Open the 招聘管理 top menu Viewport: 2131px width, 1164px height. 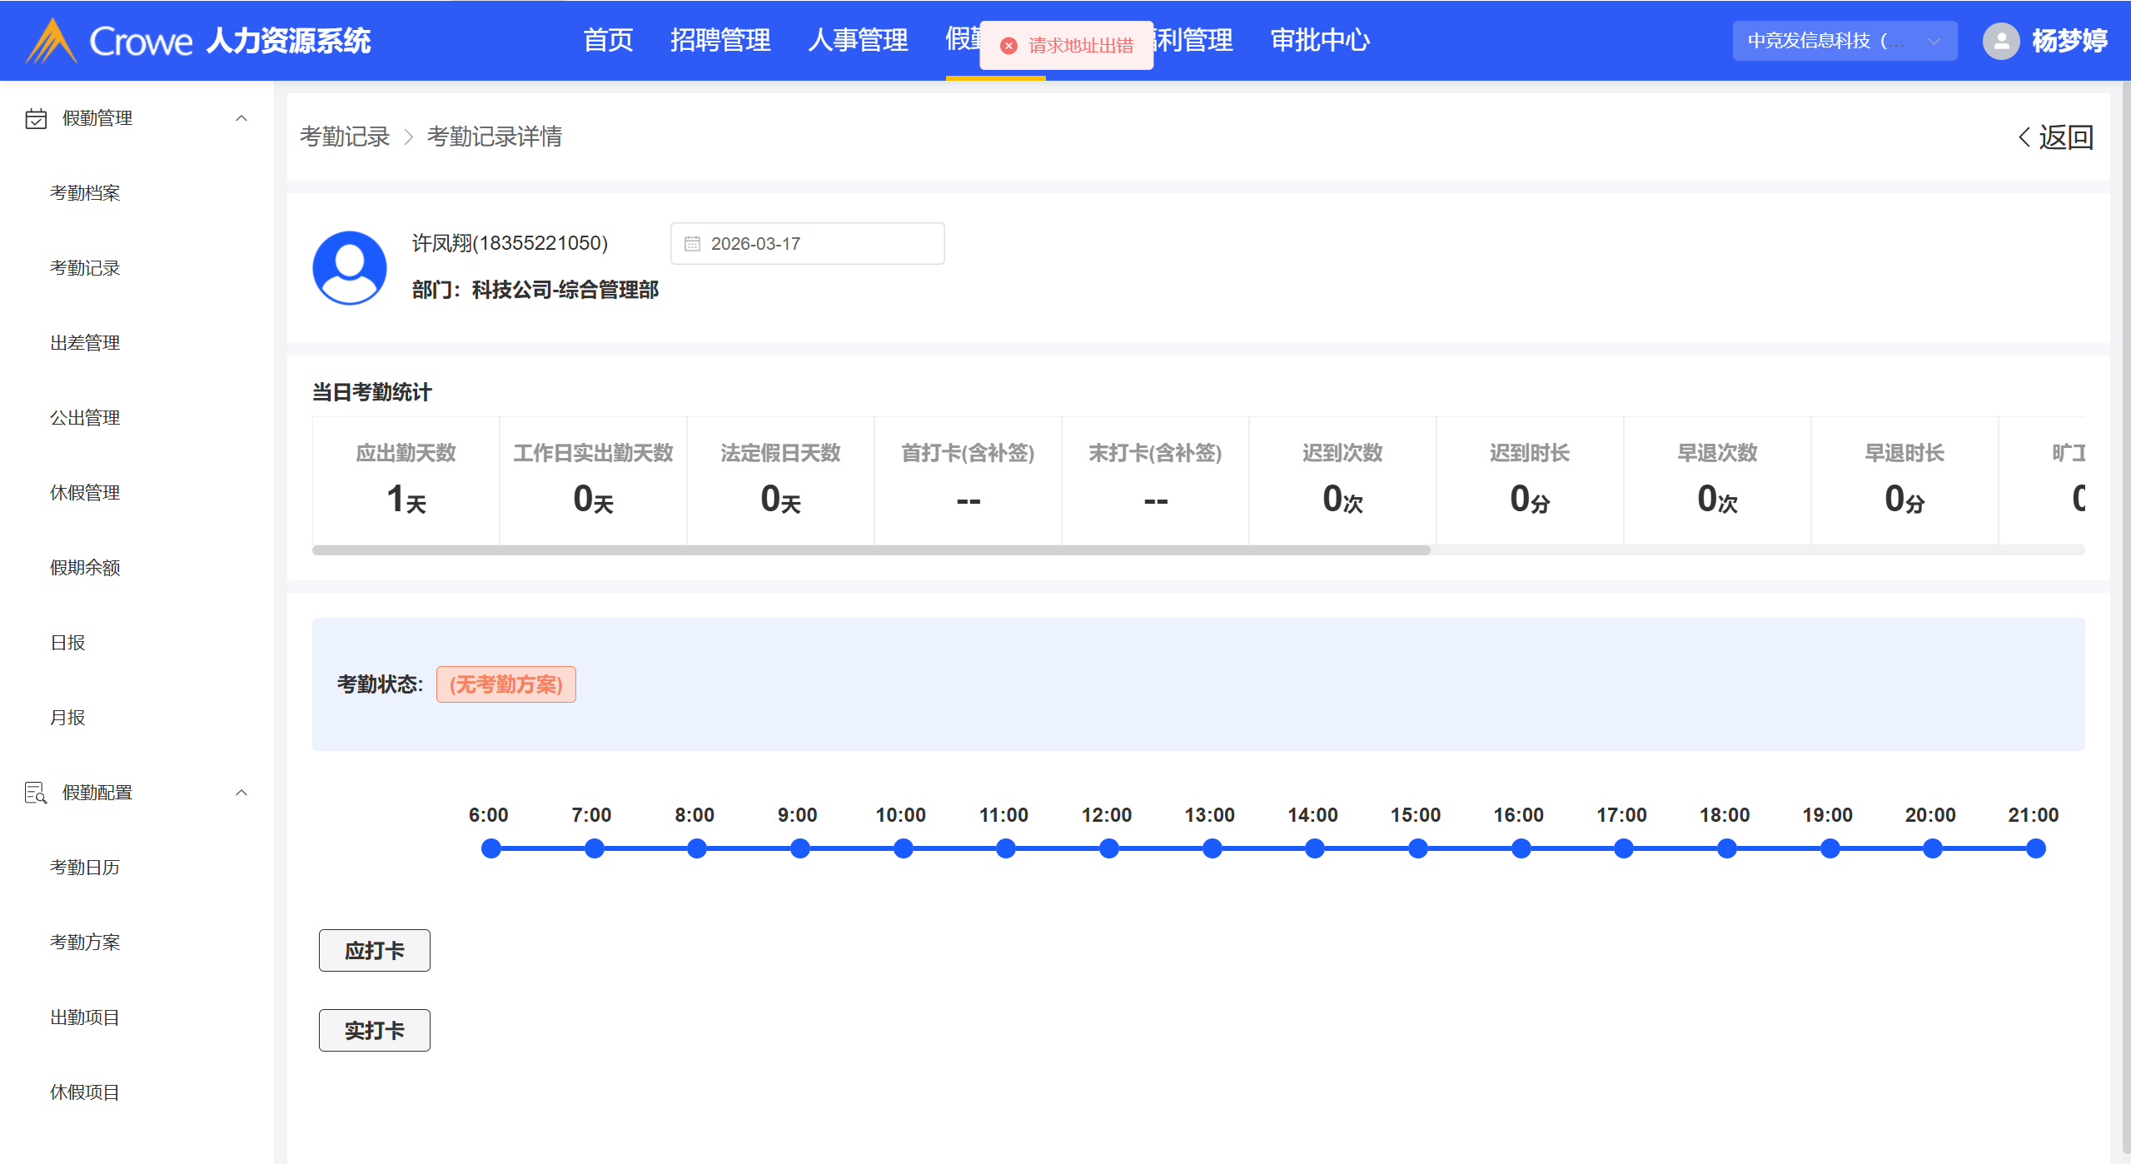pos(719,40)
